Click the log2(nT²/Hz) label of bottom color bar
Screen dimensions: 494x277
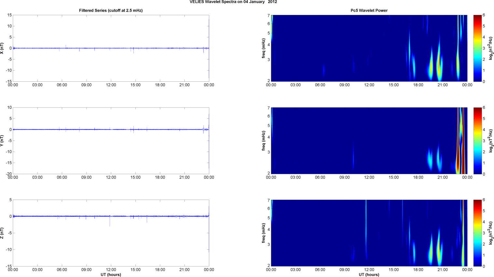491,233
